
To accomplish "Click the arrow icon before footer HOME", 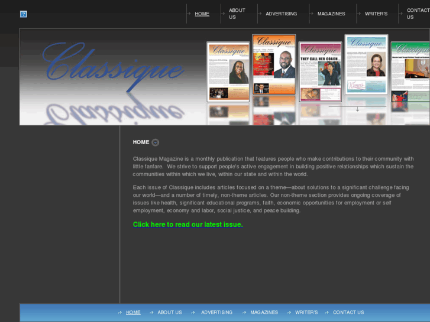I will (x=120, y=313).
